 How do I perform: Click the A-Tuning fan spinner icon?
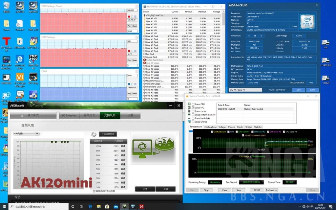pos(94,134)
